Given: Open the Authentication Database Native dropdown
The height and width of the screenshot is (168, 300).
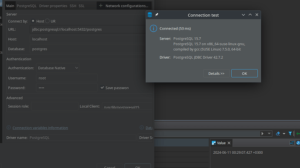Looking at the screenshot, I should pyautogui.click(x=57, y=68).
